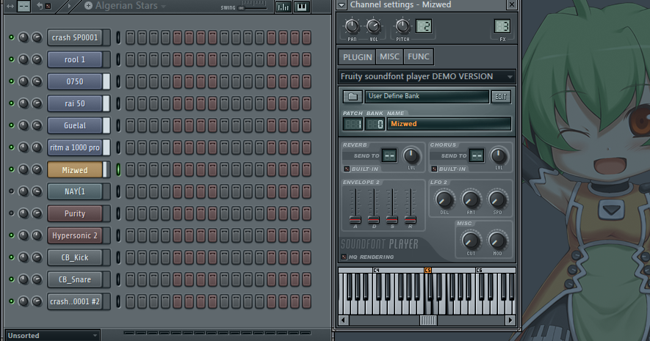The height and width of the screenshot is (341, 650).
Task: Click the LFO 2 SPD knob
Action: pyautogui.click(x=497, y=199)
